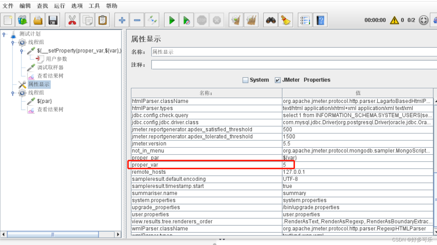Save the test plan with floppy icon
The image size is (437, 245).
(53, 20)
